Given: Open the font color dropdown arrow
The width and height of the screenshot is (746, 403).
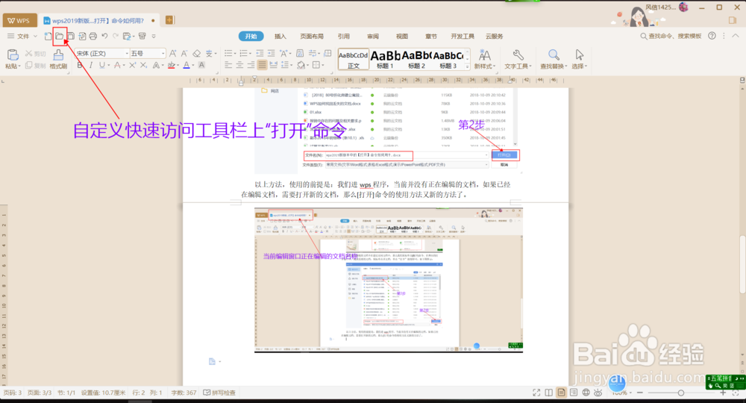Looking at the screenshot, I should pos(193,65).
